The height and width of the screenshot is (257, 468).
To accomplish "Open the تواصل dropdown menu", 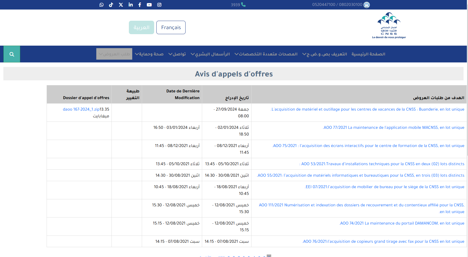I will [177, 54].
